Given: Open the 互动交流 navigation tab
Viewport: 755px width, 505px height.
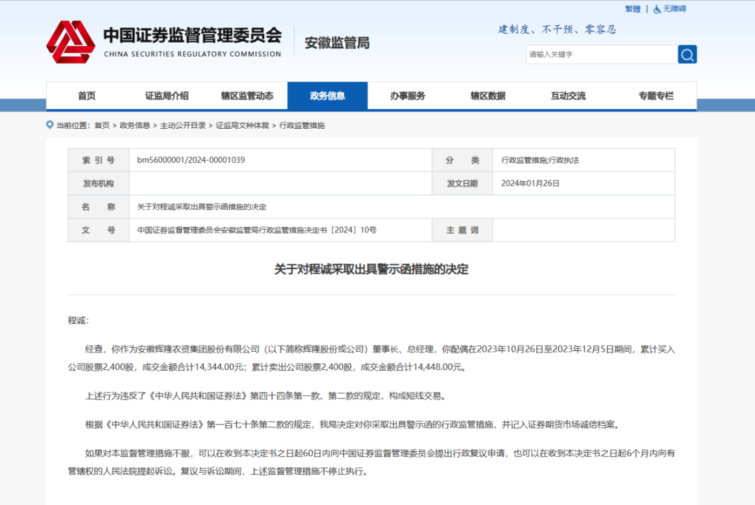Looking at the screenshot, I should (x=568, y=96).
